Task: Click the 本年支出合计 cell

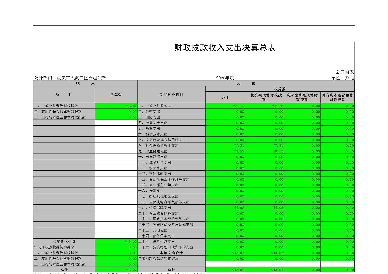Action: click(171, 253)
